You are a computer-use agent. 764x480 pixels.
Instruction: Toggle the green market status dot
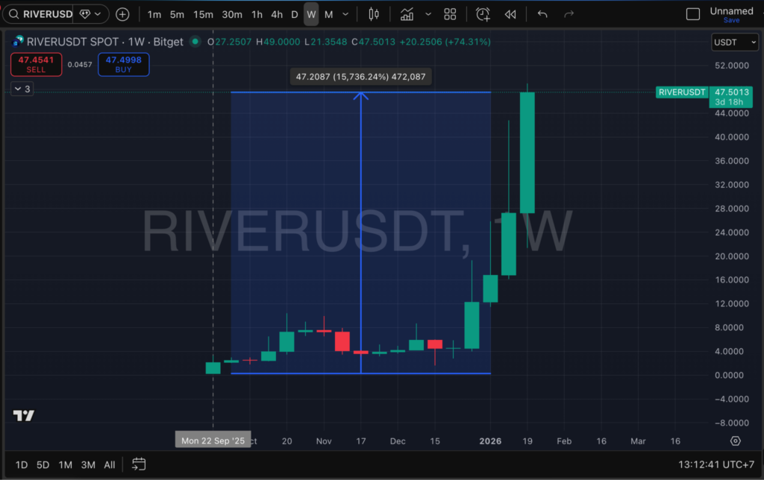(195, 42)
